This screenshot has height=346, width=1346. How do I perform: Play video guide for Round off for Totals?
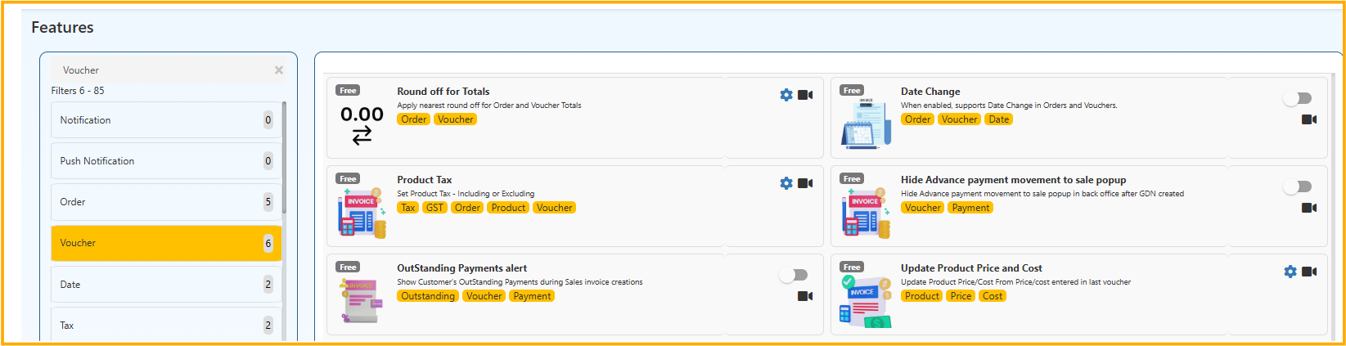pos(805,95)
